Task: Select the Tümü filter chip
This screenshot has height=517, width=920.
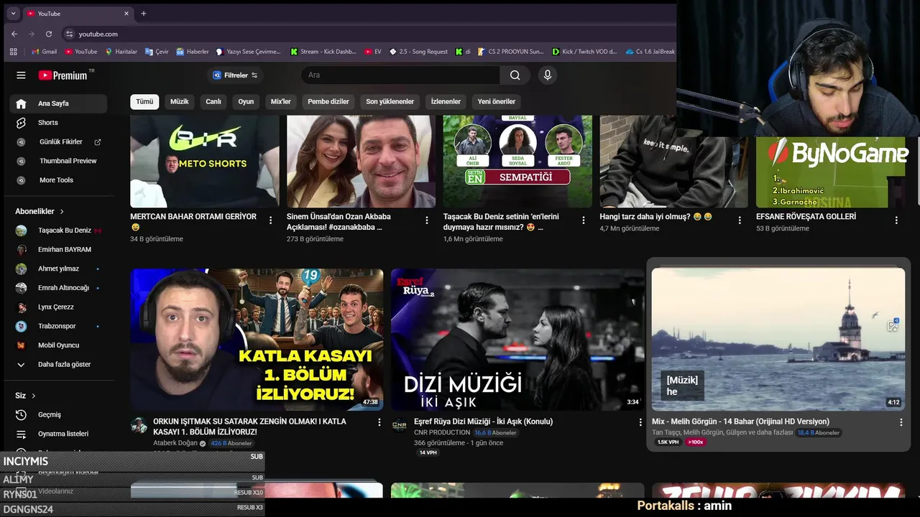Action: [x=144, y=101]
